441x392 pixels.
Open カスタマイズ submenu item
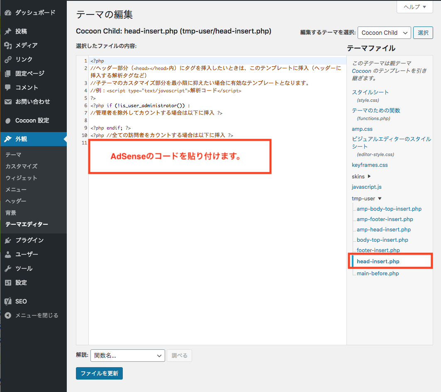[22, 166]
